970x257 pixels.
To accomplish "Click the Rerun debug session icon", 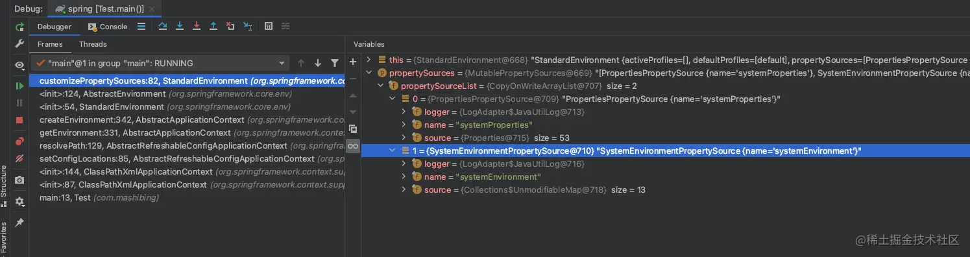I will click(19, 27).
